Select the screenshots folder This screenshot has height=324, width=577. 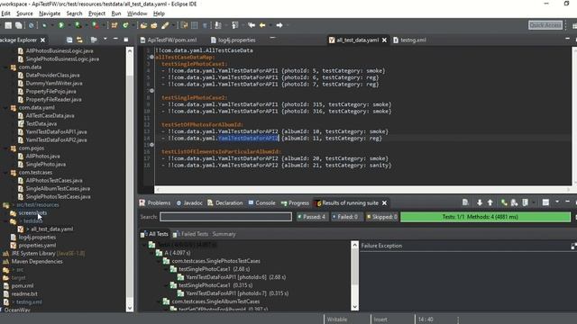point(32,212)
